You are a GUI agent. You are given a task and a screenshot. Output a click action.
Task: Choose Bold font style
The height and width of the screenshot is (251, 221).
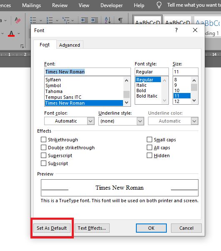[x=148, y=90]
